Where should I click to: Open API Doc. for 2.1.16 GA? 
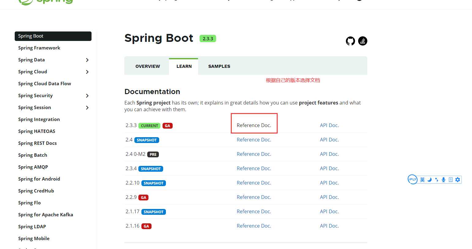(x=329, y=226)
